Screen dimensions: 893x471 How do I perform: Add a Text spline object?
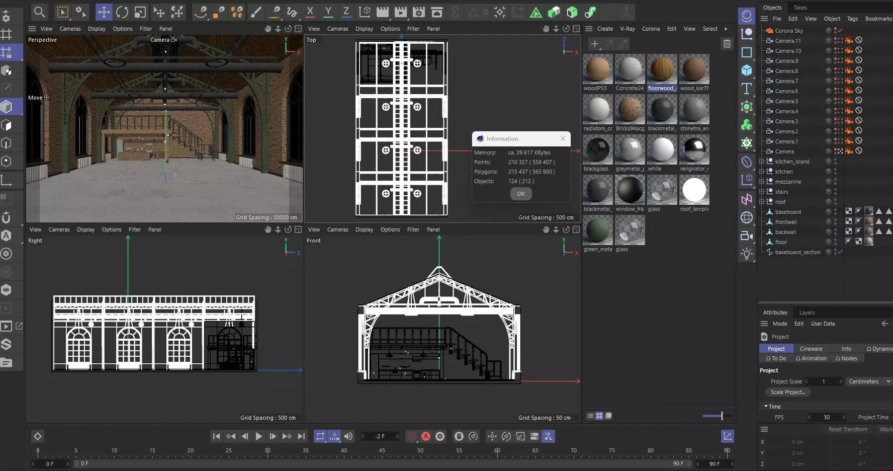coord(747,89)
